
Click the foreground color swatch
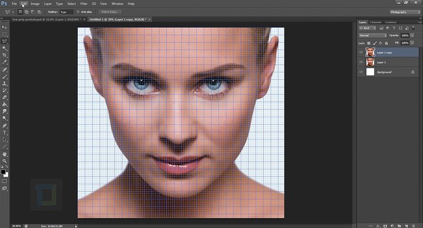[3, 172]
